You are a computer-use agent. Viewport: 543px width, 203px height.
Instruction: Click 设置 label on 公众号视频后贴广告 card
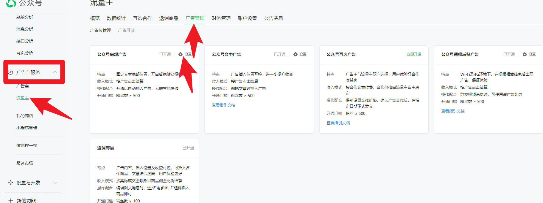(532, 54)
